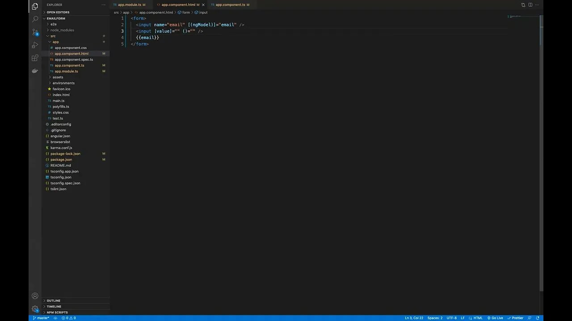Click the notifications bell in status bar

click(538, 318)
